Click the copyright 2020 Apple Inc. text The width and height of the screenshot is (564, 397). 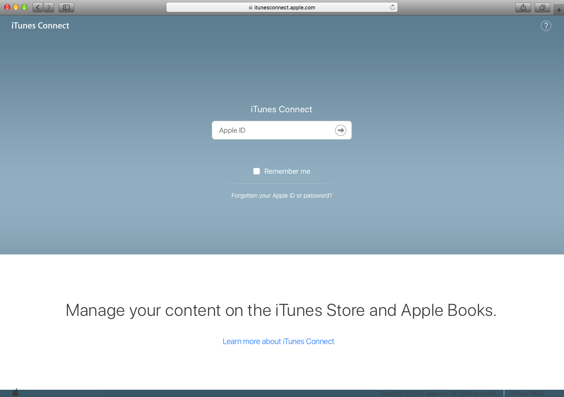437,394
